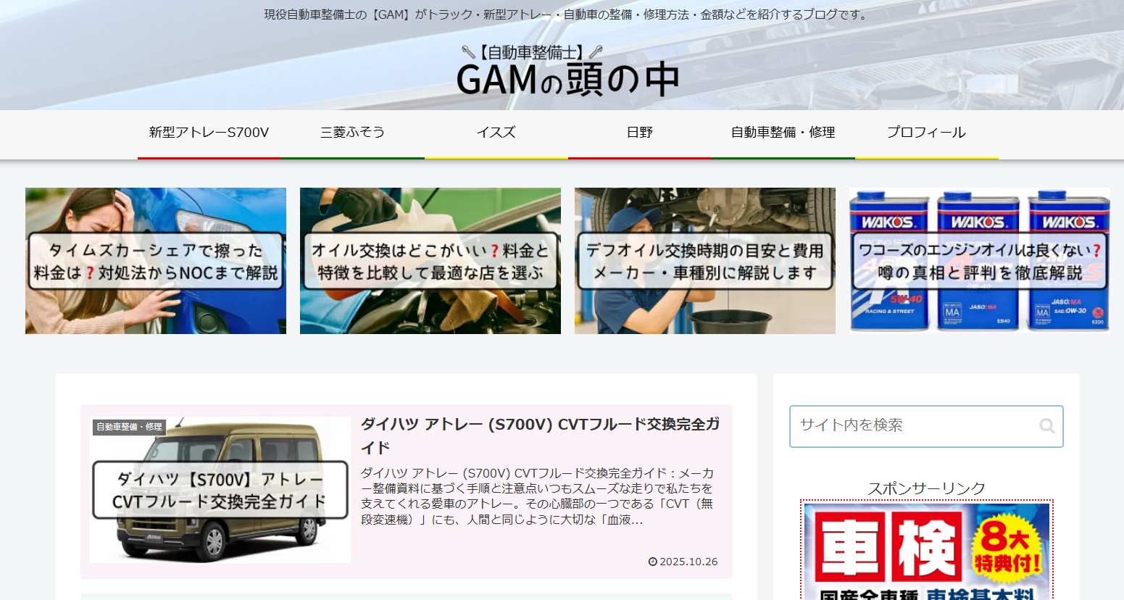Click the 自動車整備・修理 category label on the article
This screenshot has height=600, width=1124.
[130, 427]
